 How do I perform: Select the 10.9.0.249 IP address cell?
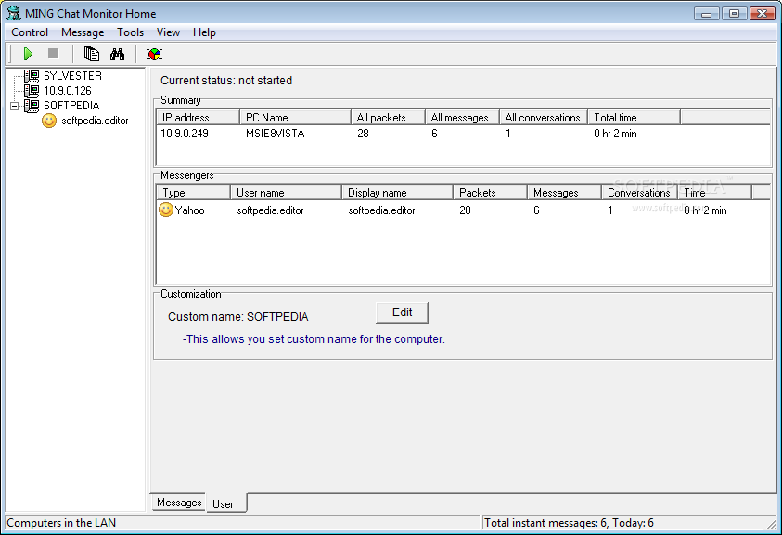point(185,134)
